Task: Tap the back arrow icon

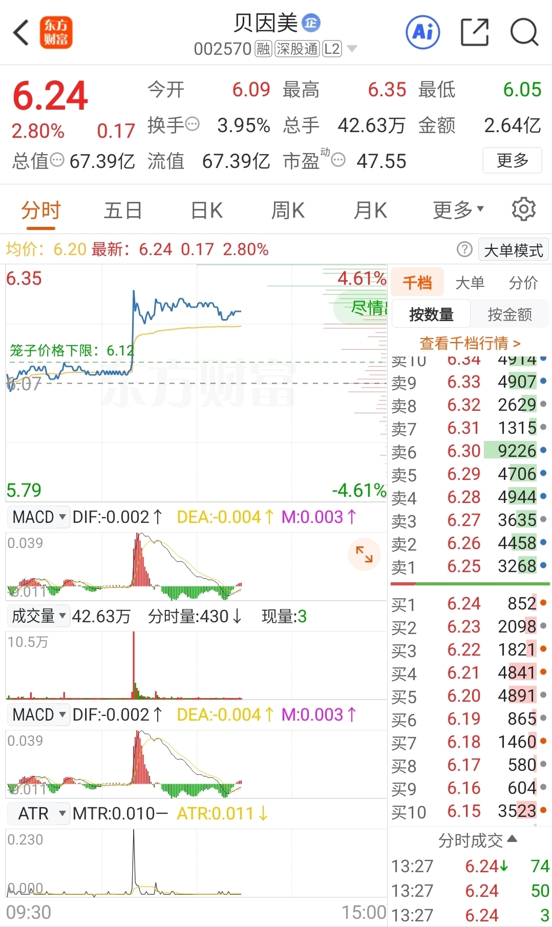Action: [x=21, y=33]
